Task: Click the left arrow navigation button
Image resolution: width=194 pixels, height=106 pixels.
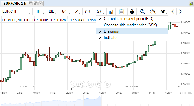Action: [x=173, y=11]
